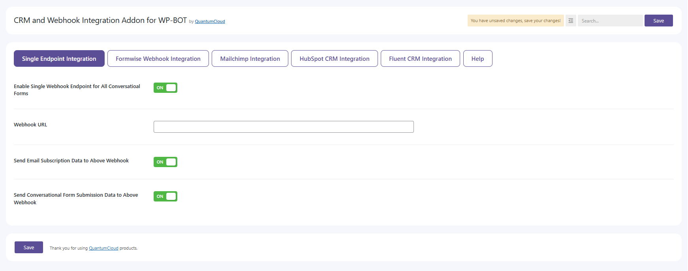Toggle Send Conversational Form Submission Data switch
Viewport: 688px width, 271px height.
tap(165, 196)
